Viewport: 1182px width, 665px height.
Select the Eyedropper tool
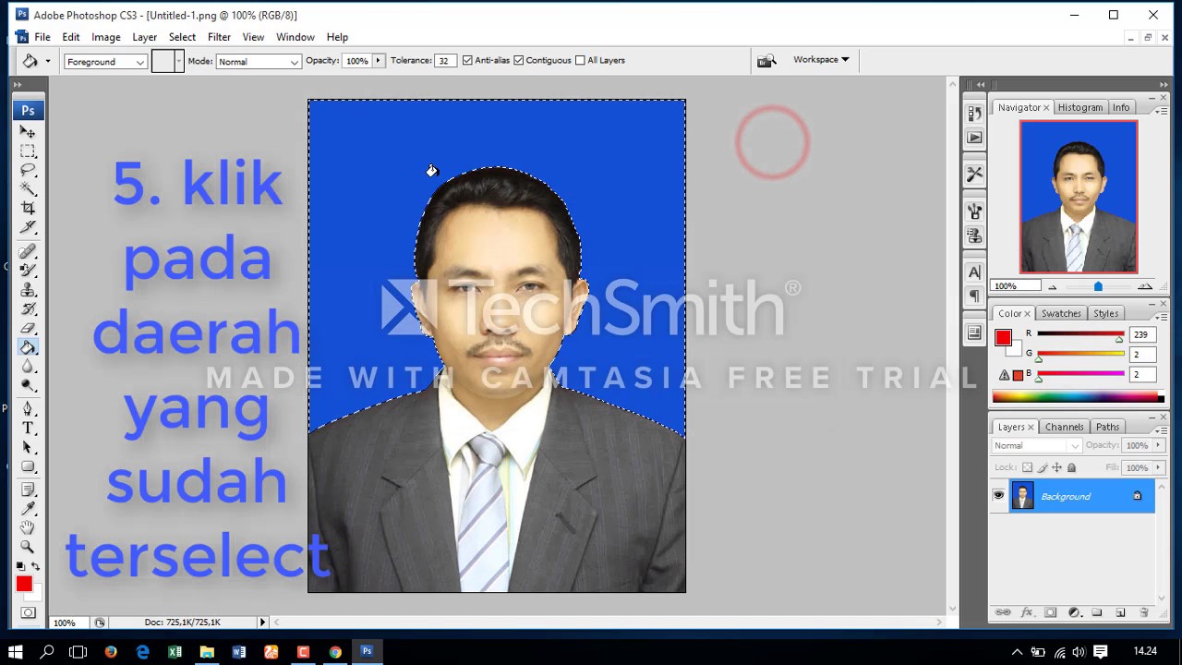[28, 509]
